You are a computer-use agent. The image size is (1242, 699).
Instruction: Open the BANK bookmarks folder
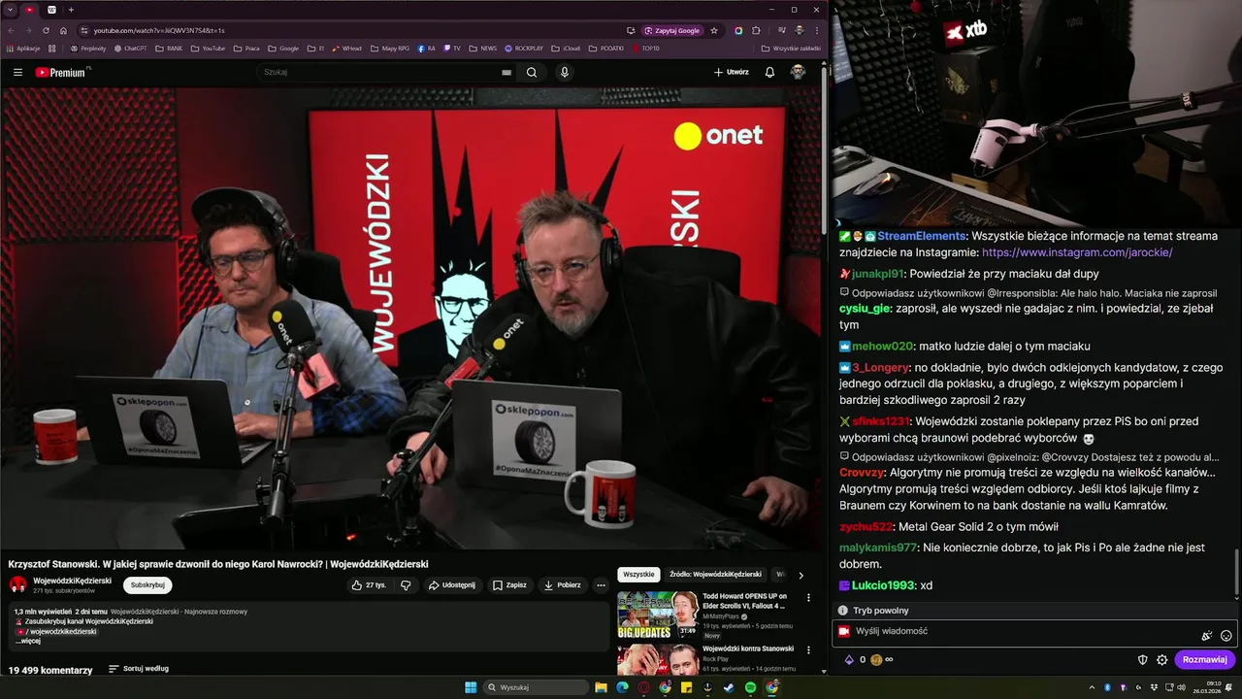[x=169, y=48]
